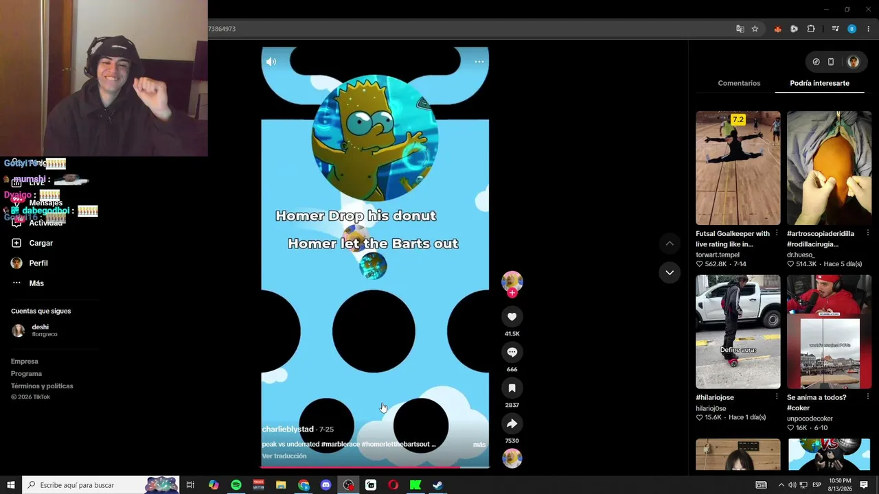Open the hilariojose hoverboard video thumbnail
This screenshot has height=494, width=879.
(738, 332)
